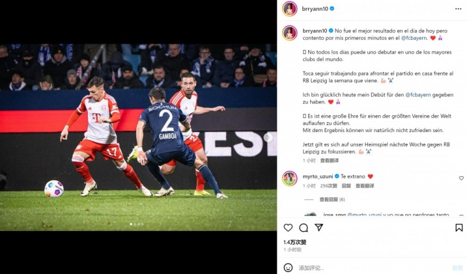Open brryann10 profile picture in header
Screen dimensions: 467x274
tap(290, 9)
